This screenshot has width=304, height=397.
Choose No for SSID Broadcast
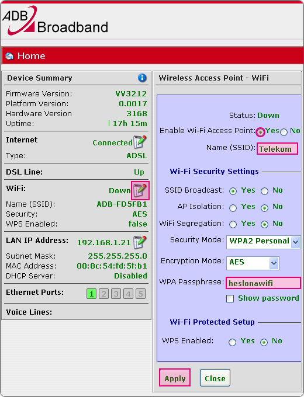coord(264,191)
